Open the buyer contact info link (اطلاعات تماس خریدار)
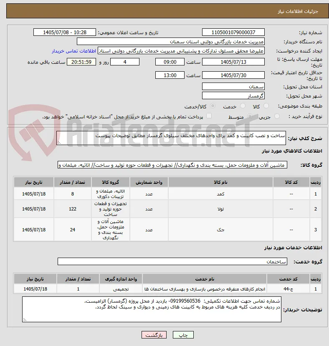329x346 pixels. click(74, 51)
